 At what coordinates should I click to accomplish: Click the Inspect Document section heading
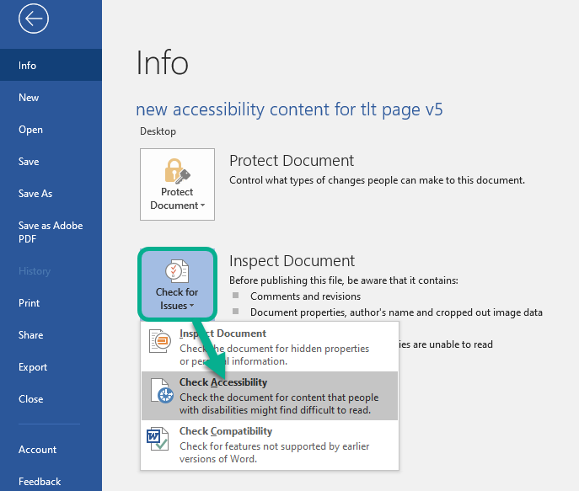[x=292, y=261]
